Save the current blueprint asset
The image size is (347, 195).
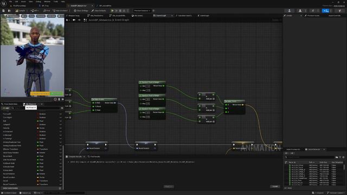(x=4, y=11)
